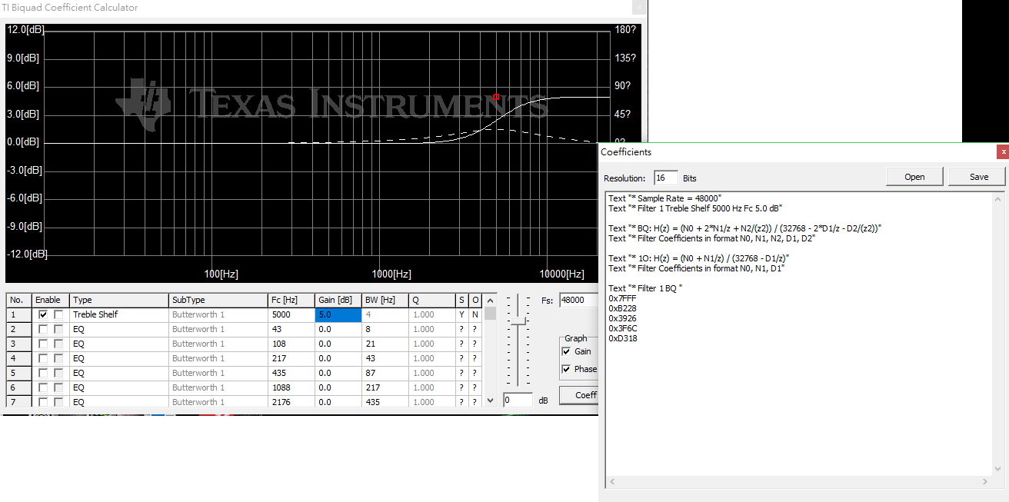Click coefficient value 0xD318
This screenshot has width=1009, height=502.
coord(622,338)
